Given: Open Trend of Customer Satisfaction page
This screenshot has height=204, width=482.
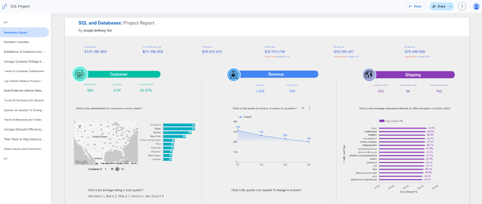Looking at the screenshot, I should [24, 71].
